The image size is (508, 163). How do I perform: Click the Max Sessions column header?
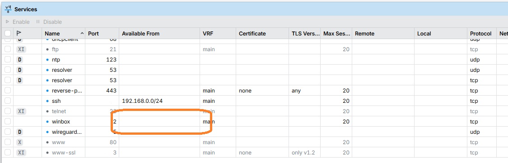pyautogui.click(x=336, y=34)
